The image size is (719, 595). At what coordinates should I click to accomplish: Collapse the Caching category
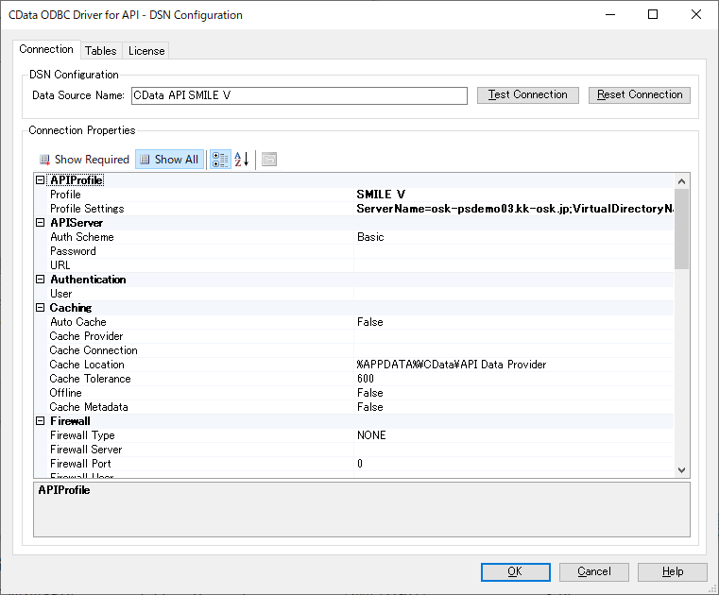tap(41, 308)
